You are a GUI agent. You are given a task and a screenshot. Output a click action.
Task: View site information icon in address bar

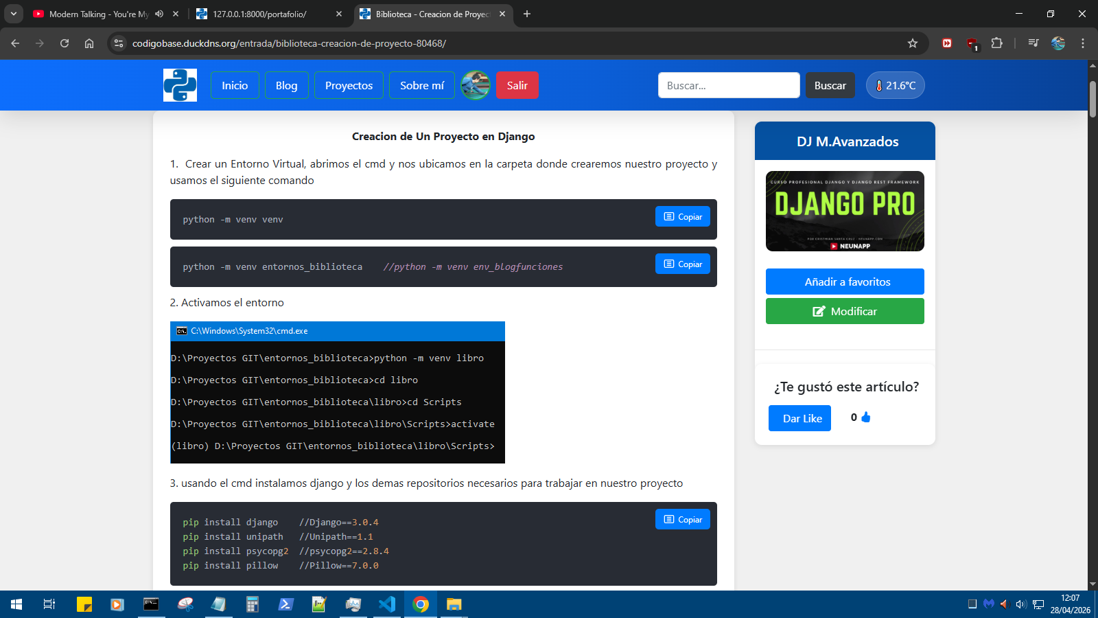tap(119, 43)
